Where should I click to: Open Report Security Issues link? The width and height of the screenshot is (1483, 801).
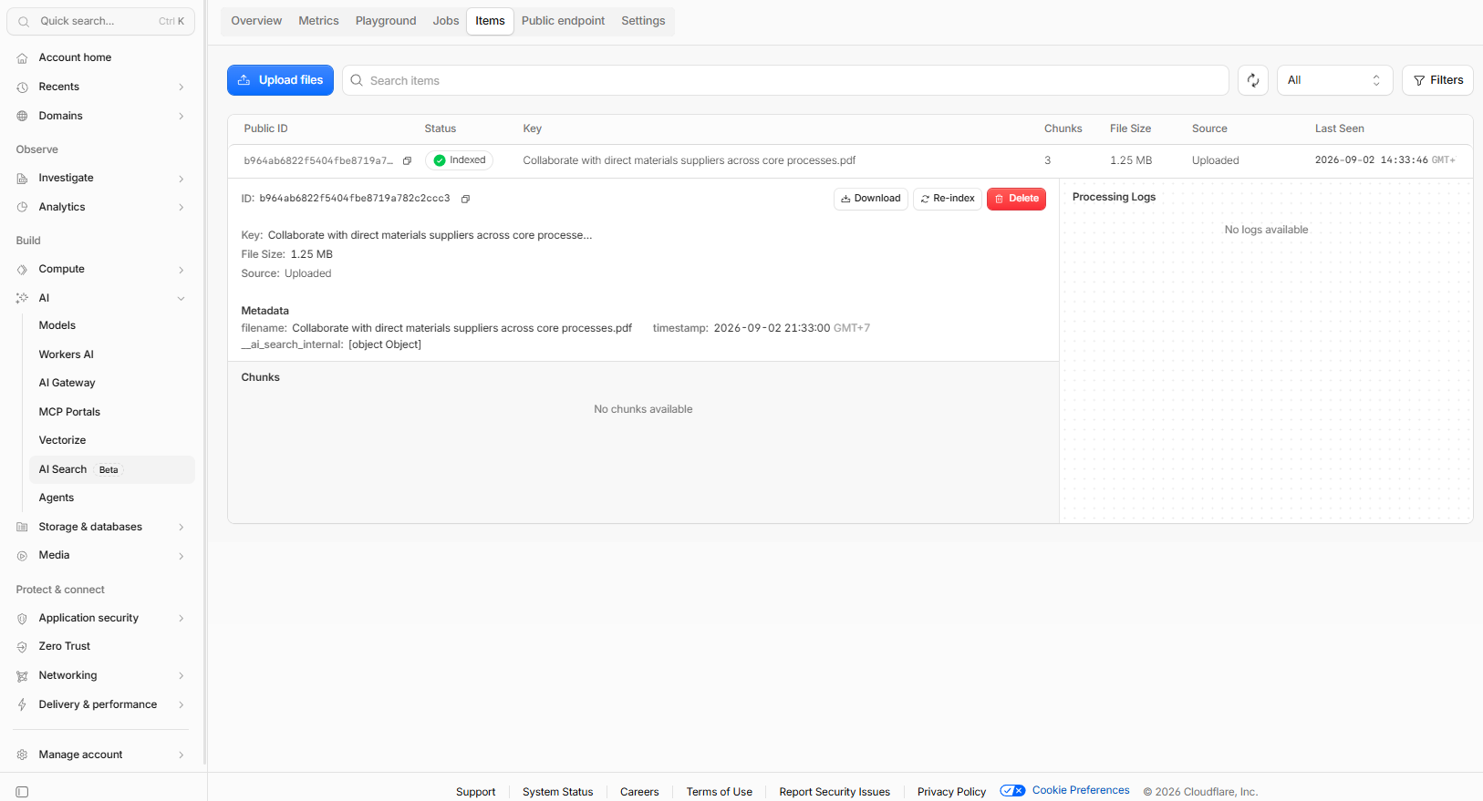click(835, 792)
